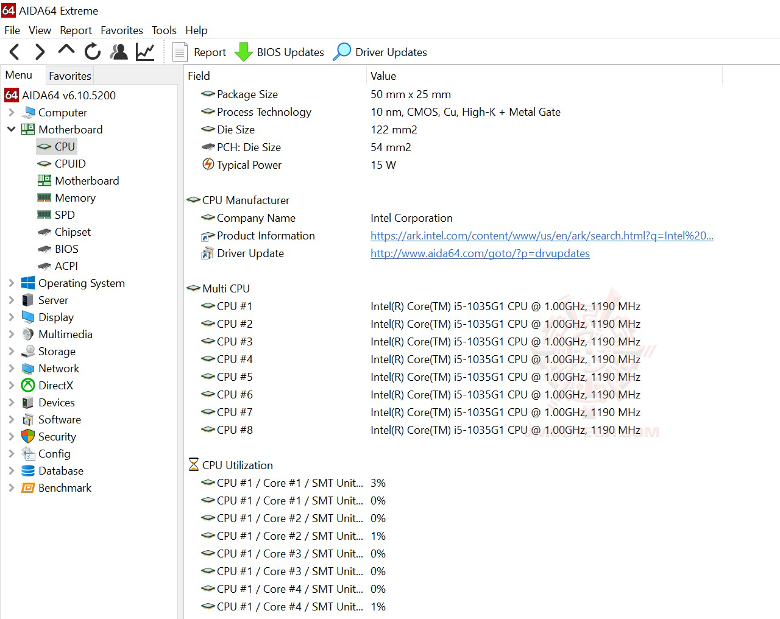
Task: Click the AIDA64 v6.10.5200 root icon
Action: click(x=12, y=95)
